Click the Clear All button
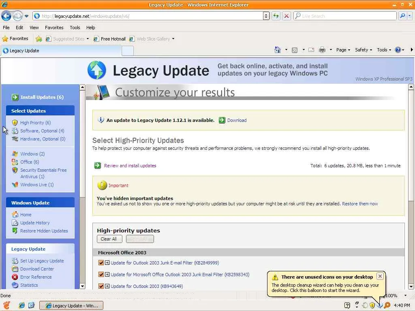This screenshot has width=415, height=311. (109, 239)
